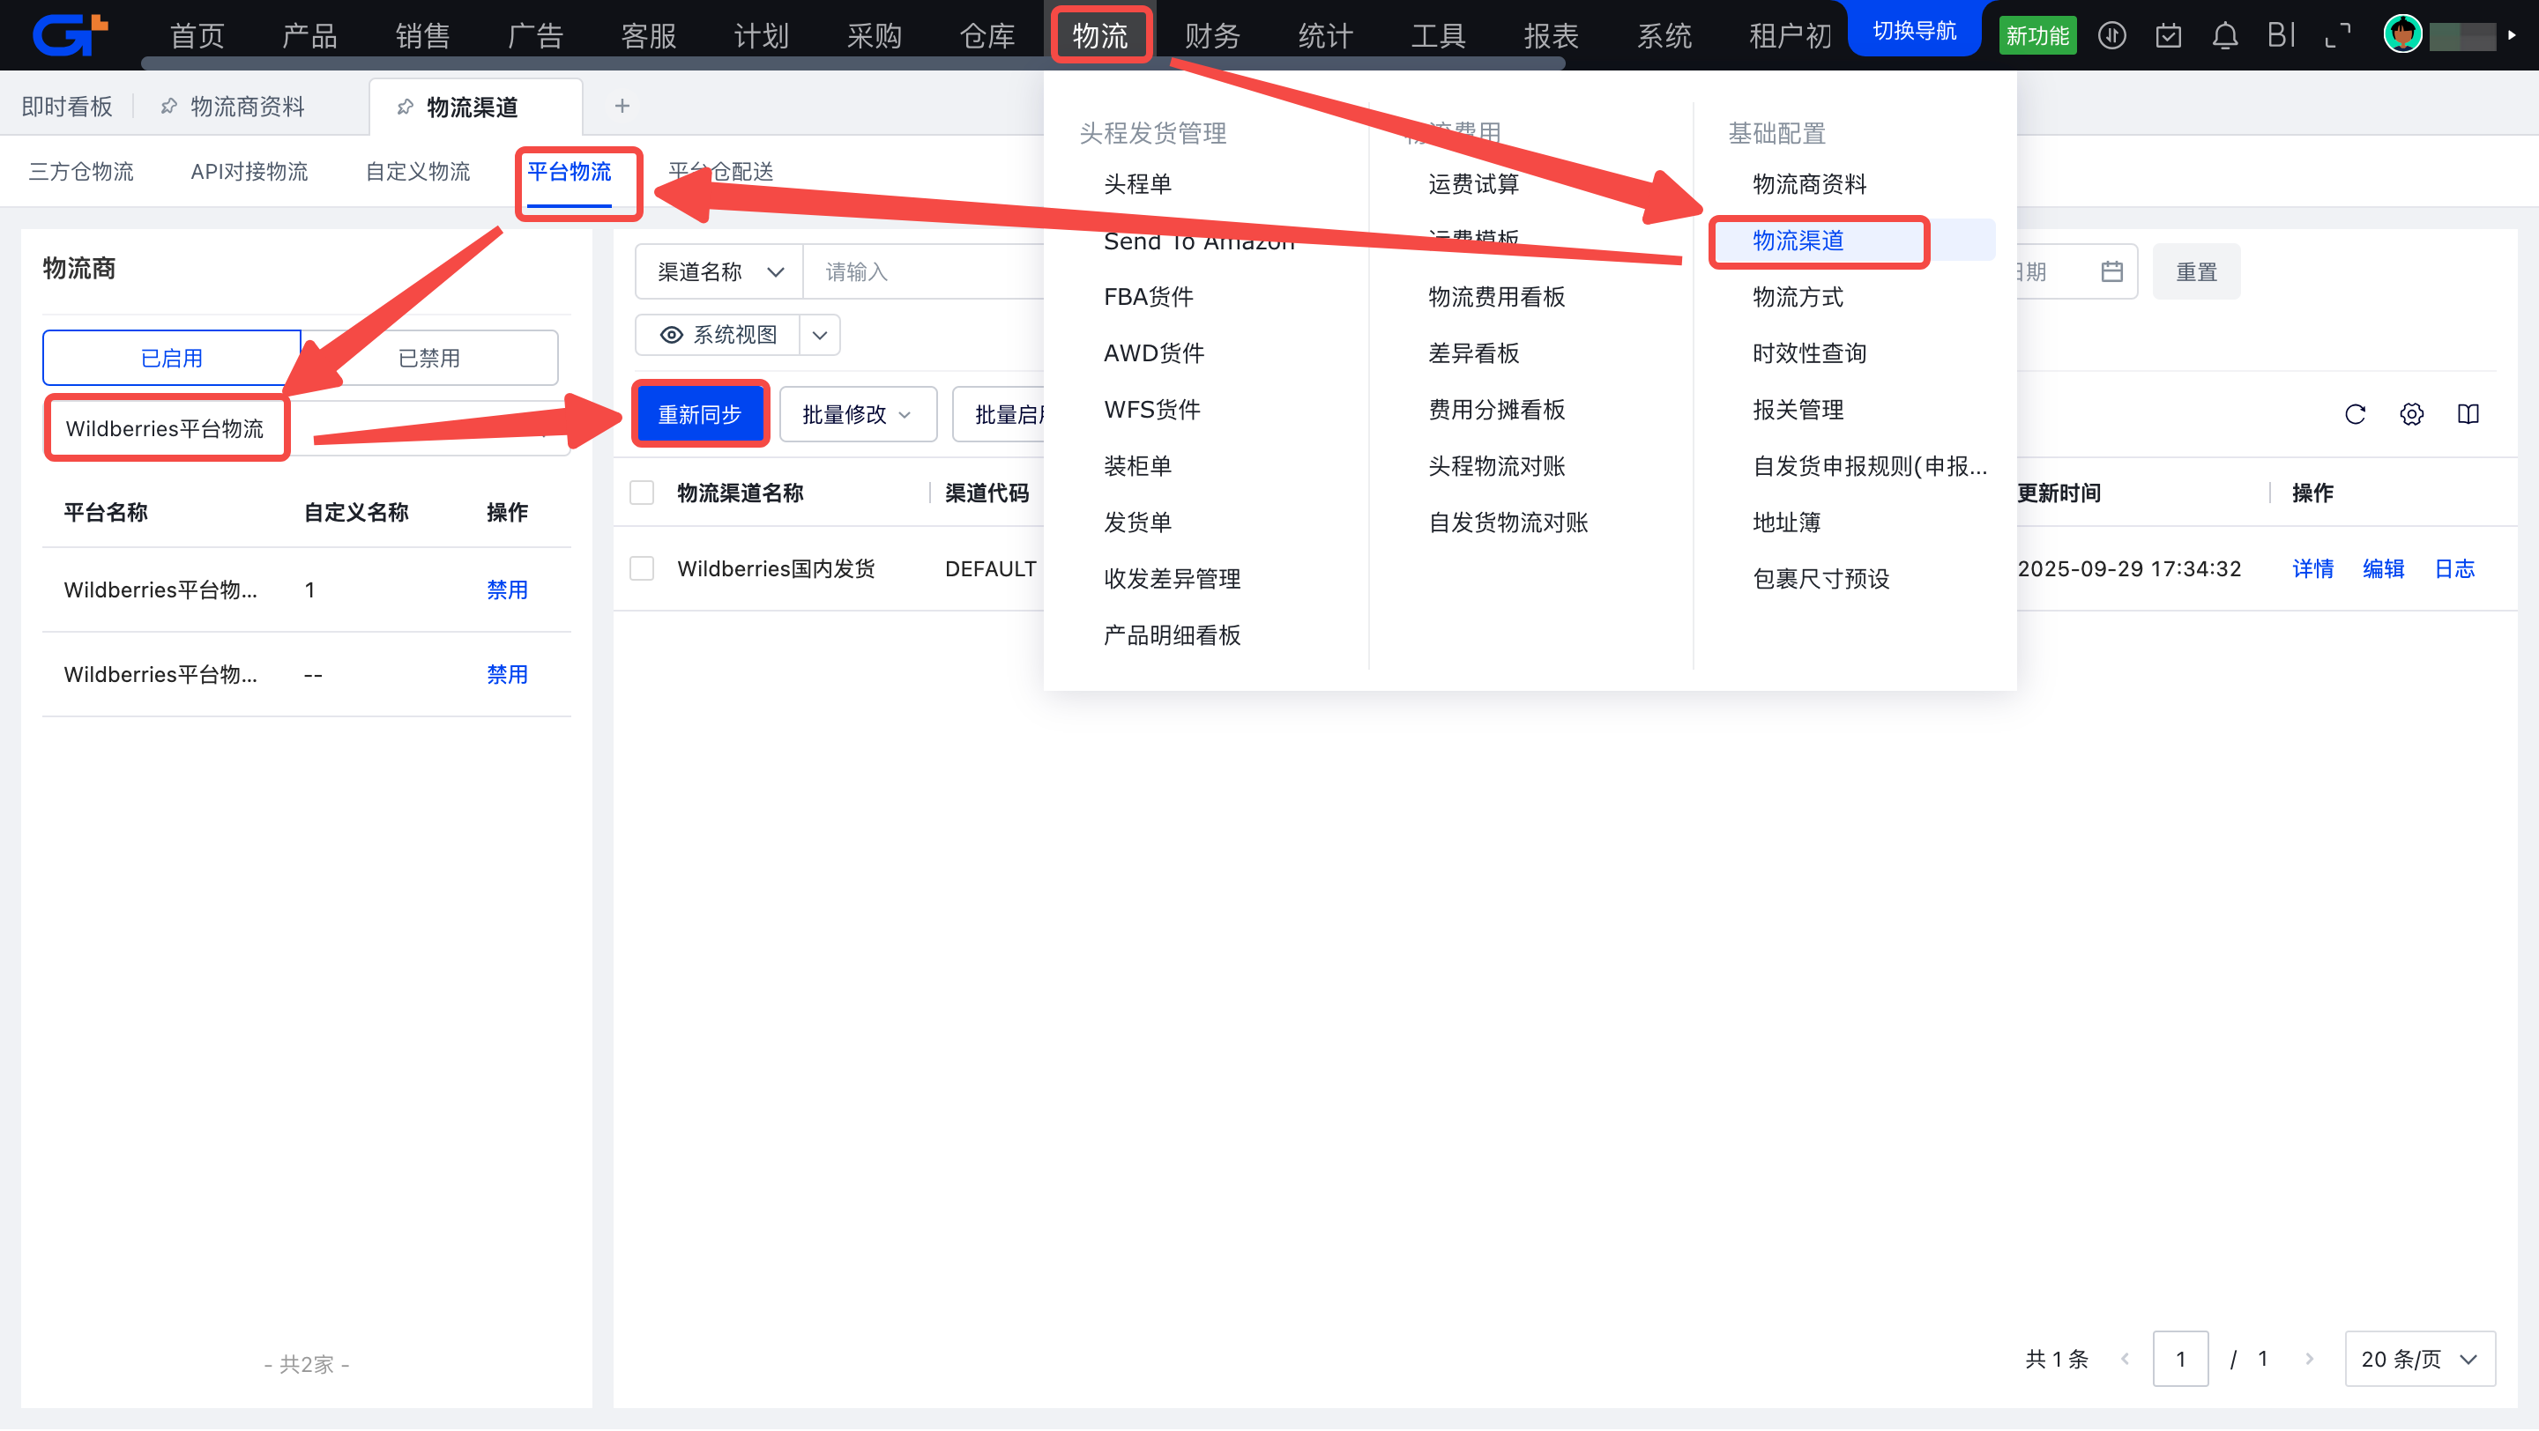Image resolution: width=2539 pixels, height=1431 pixels.
Task: Click the add new tab plus icon
Action: click(622, 107)
